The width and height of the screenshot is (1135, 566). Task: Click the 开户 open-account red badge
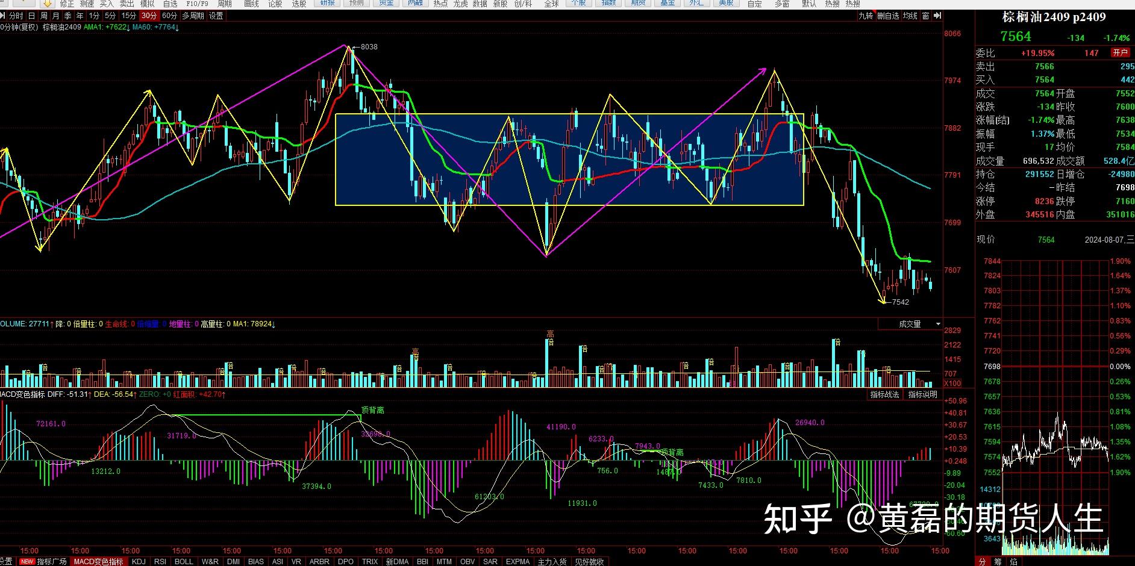(x=1120, y=53)
